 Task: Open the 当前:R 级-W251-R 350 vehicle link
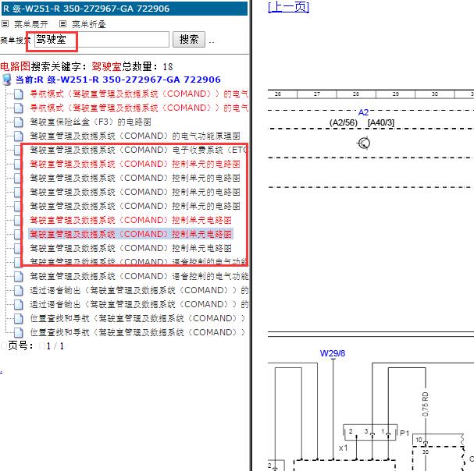(x=118, y=80)
